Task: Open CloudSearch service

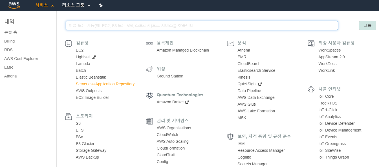Action: pyautogui.click(x=249, y=64)
